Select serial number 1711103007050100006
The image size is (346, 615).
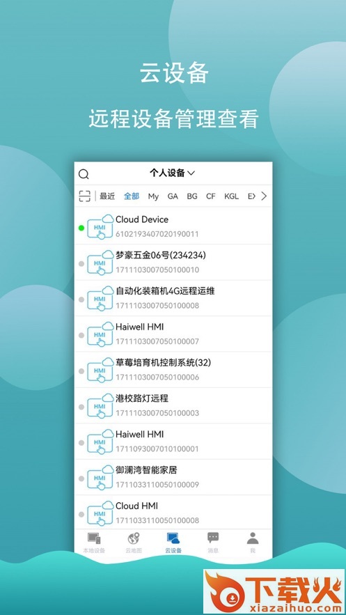(x=157, y=377)
